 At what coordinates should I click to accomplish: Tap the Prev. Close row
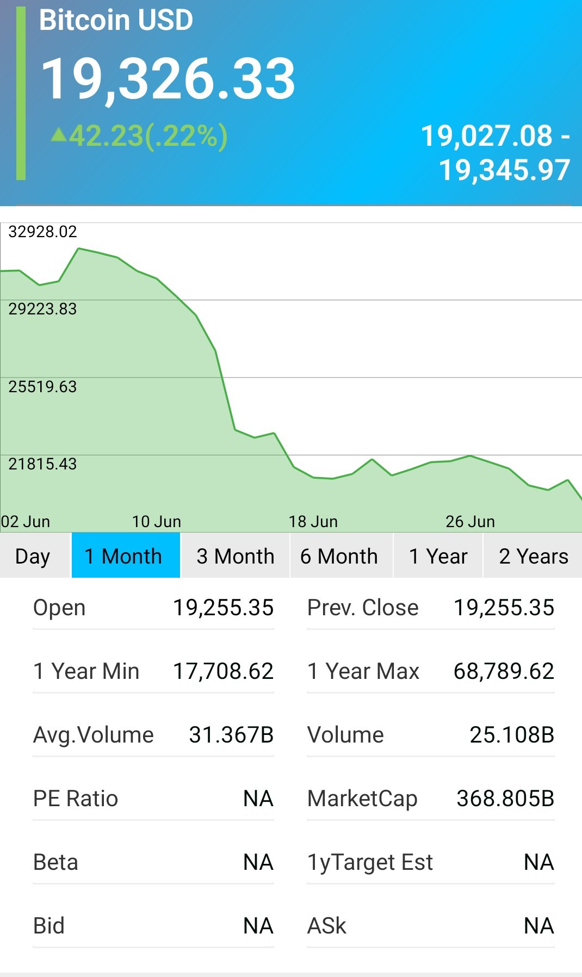[x=431, y=608]
